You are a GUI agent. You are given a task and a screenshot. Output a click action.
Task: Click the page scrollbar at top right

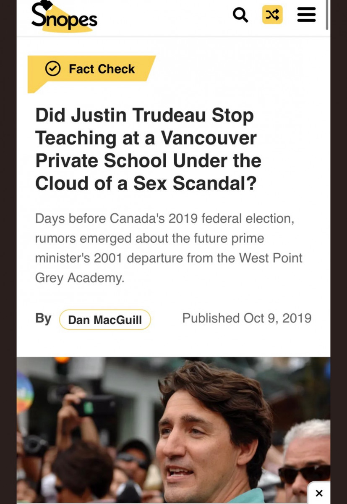click(x=327, y=15)
